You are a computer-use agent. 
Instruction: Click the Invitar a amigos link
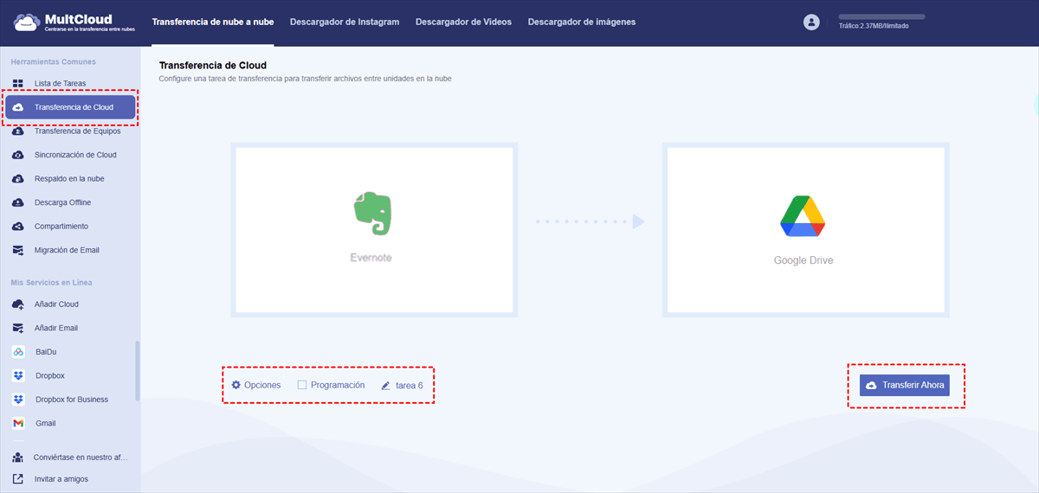point(61,478)
